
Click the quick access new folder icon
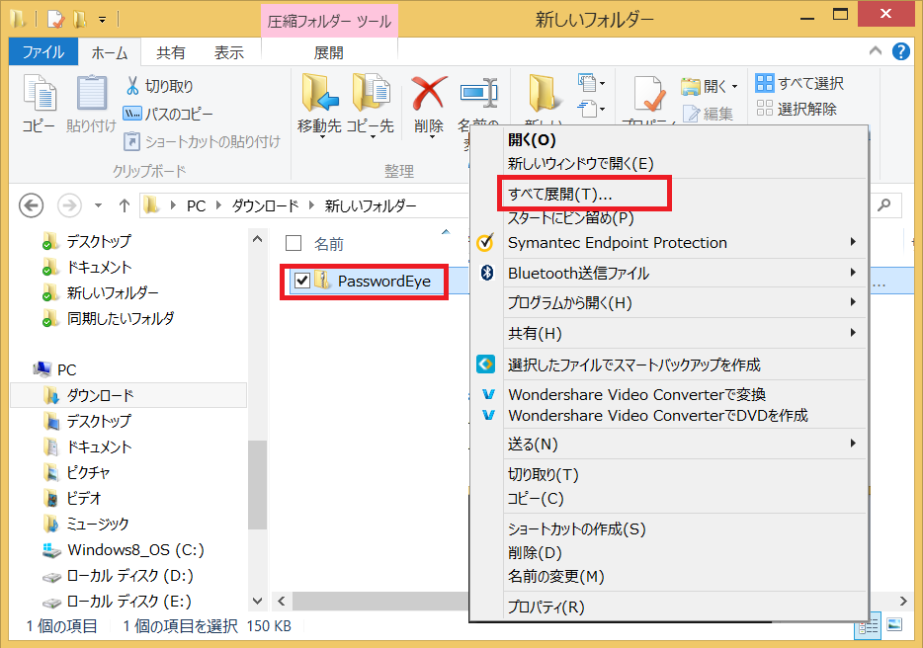[79, 20]
